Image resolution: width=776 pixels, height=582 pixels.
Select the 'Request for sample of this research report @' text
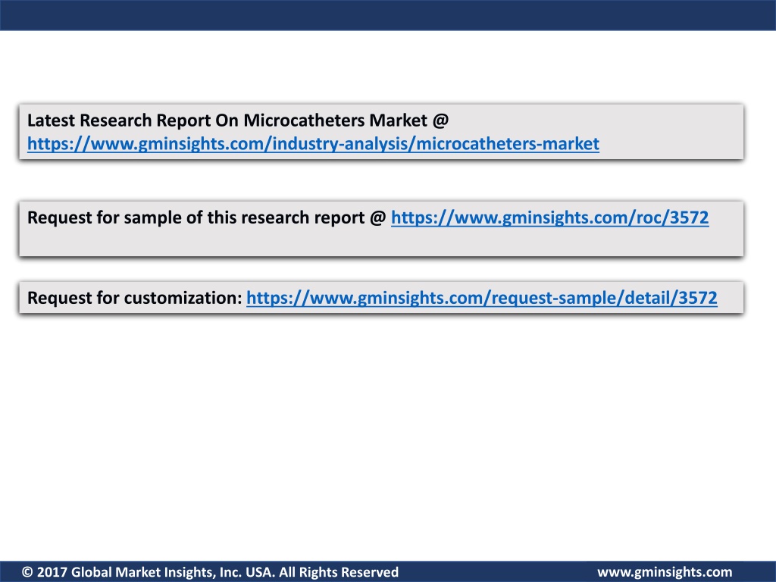pyautogui.click(x=206, y=217)
